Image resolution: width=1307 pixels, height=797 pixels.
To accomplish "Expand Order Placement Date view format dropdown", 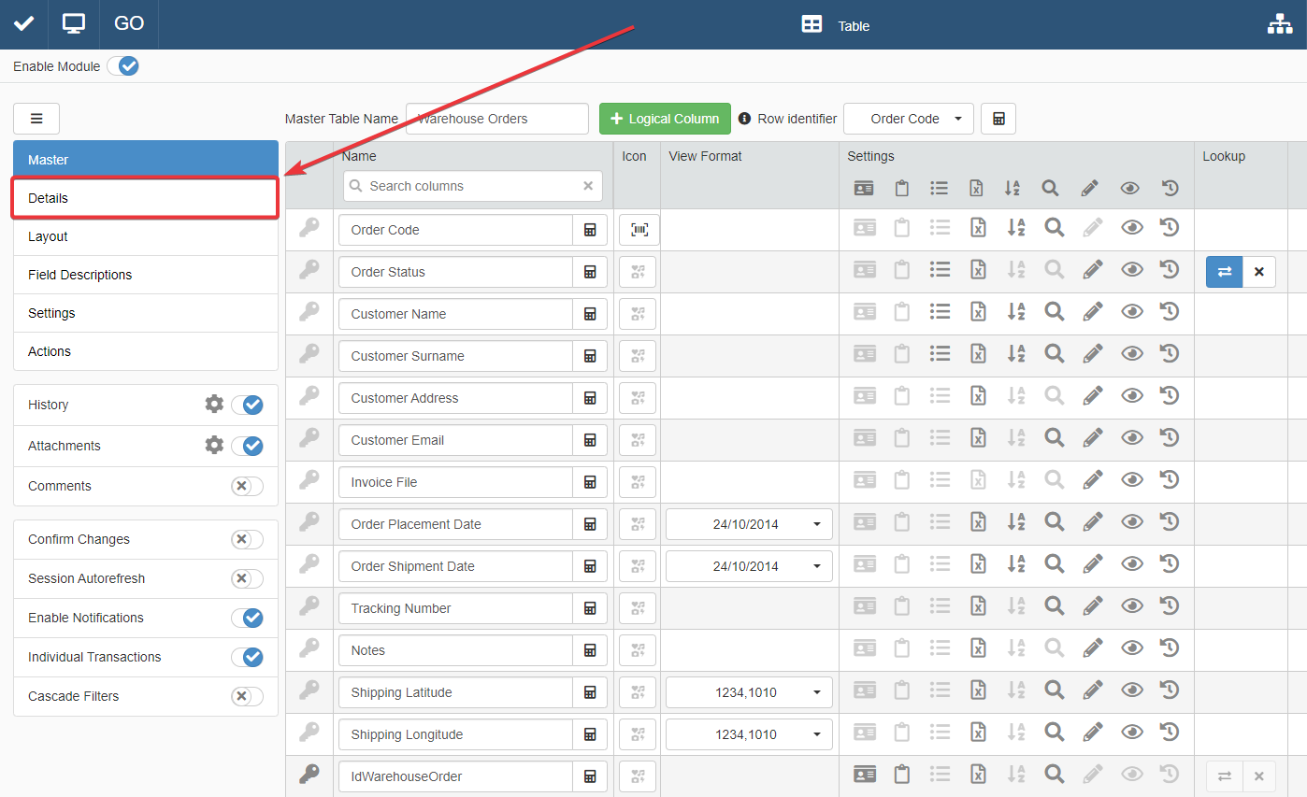I will click(749, 524).
